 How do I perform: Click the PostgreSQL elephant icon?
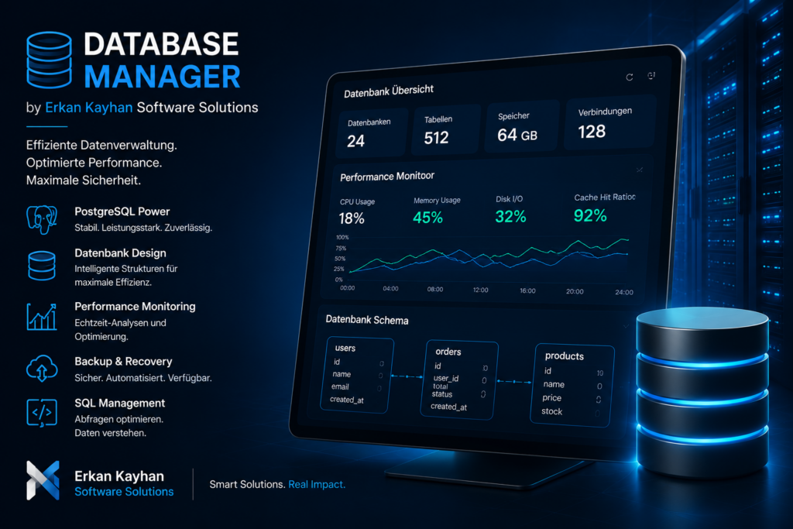click(x=42, y=219)
